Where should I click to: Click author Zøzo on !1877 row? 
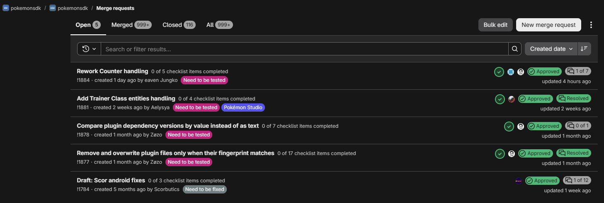(156, 162)
